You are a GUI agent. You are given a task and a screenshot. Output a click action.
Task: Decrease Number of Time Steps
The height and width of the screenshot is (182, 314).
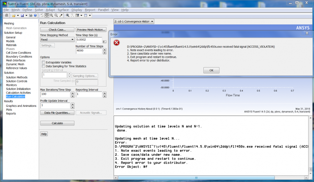point(105,53)
